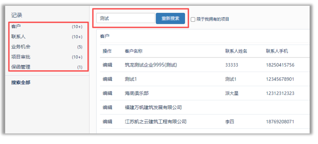Click 编辑 for 江苏凯之云建筑工程有限公司

pyautogui.click(x=108, y=122)
